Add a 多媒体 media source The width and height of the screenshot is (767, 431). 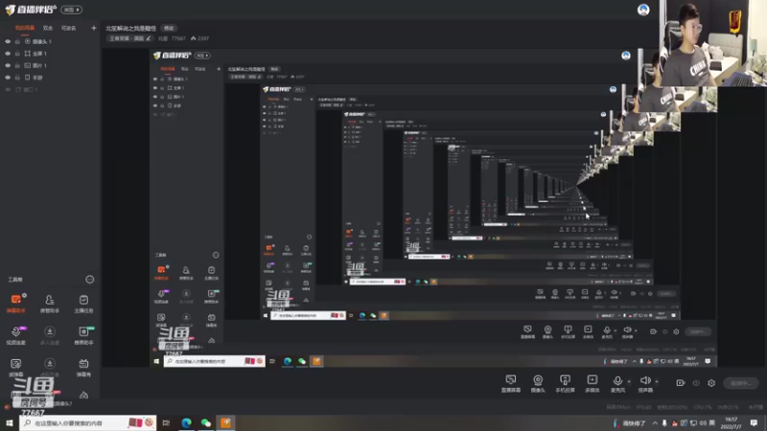click(592, 383)
